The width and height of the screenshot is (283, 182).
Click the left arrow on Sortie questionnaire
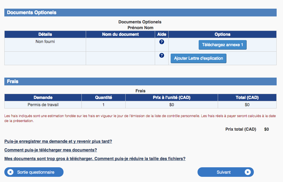pyautogui.click(x=10, y=172)
